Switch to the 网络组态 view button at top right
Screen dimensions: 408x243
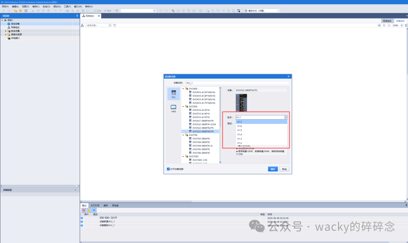pos(387,21)
